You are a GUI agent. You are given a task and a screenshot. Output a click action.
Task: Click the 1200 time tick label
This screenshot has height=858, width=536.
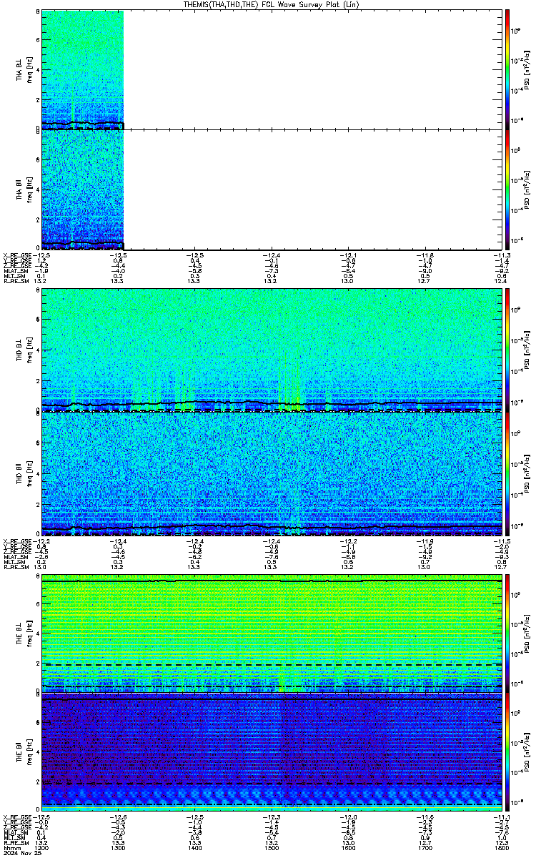[42, 848]
